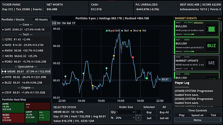Toggle Buy legend entry on chart
The image size is (223, 125).
109,31
